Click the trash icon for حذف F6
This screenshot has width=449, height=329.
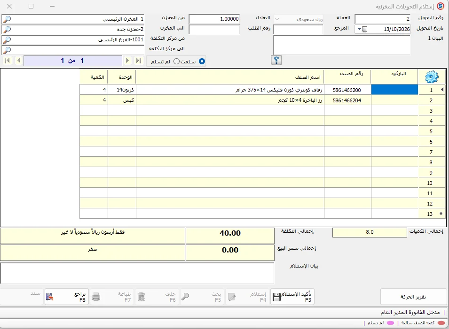tap(142, 297)
